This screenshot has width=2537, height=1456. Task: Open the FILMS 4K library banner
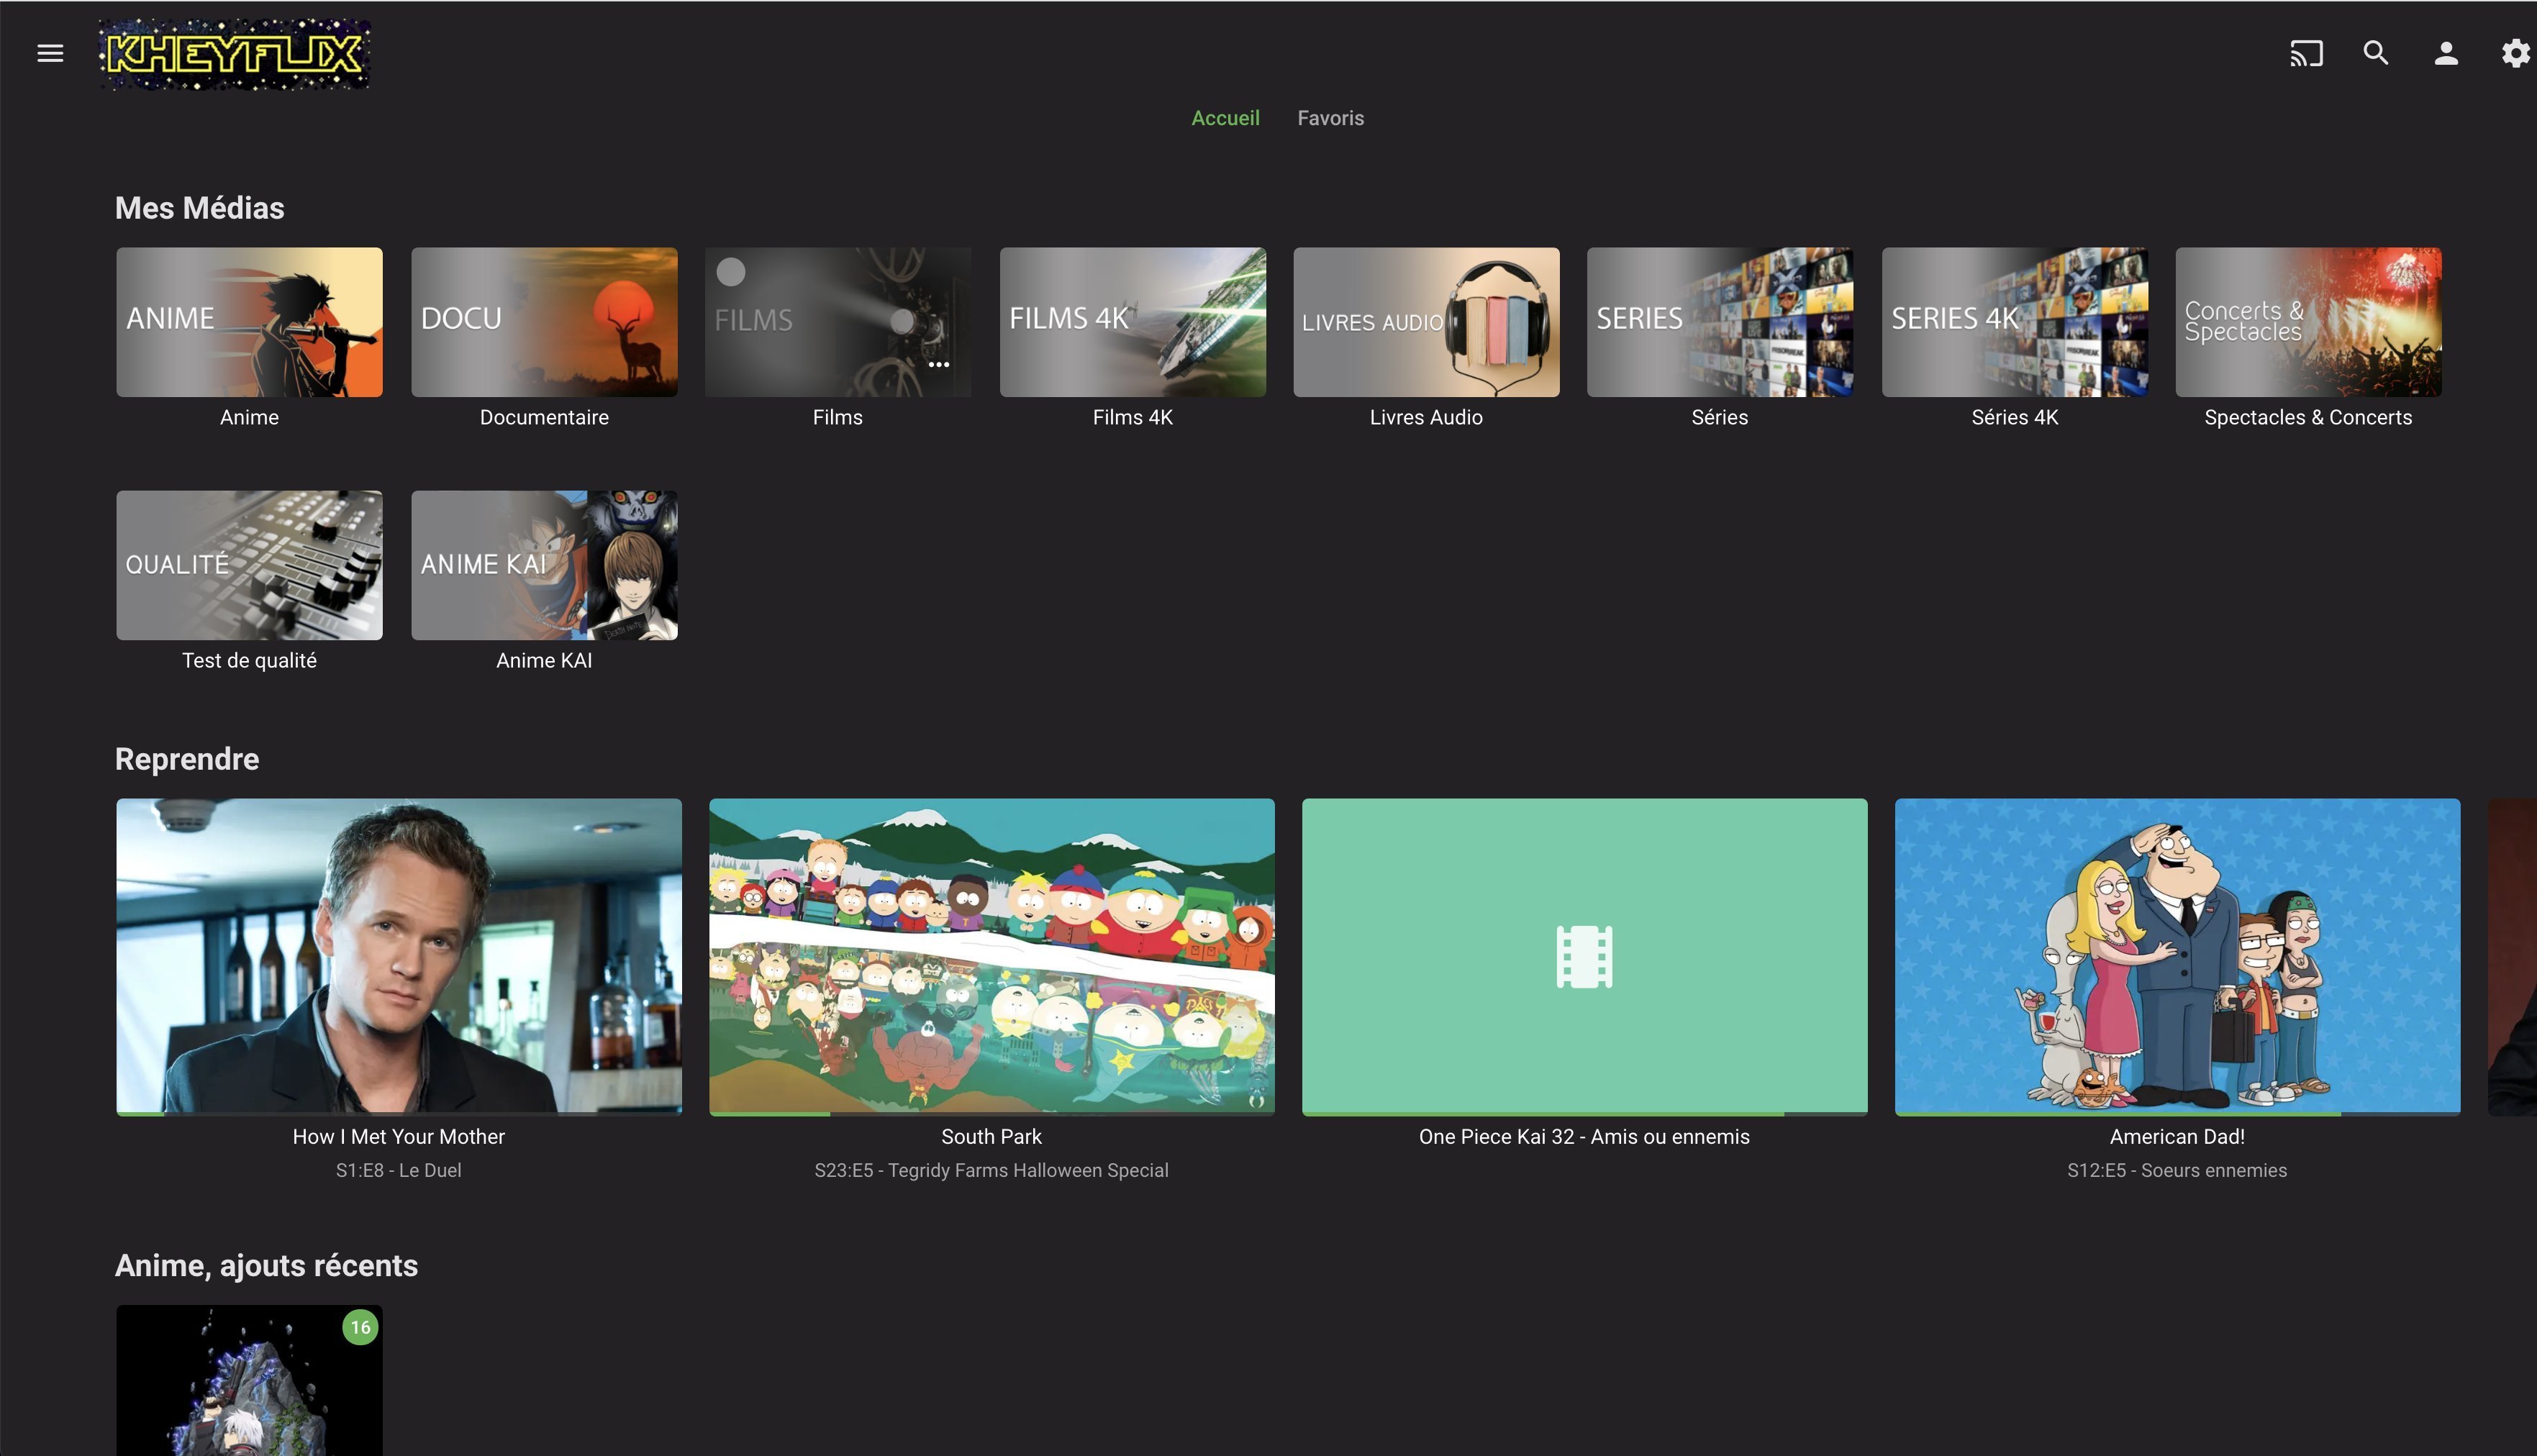coord(1132,322)
